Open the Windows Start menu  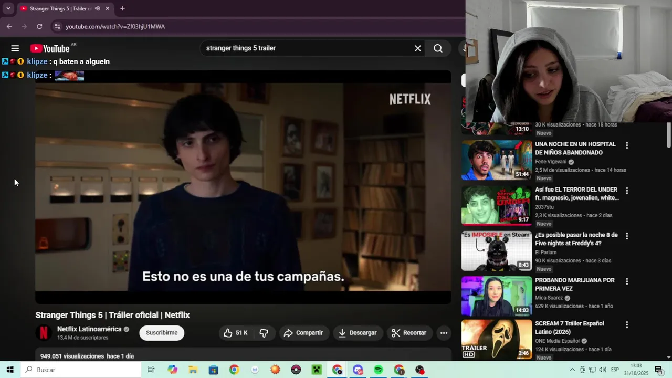point(10,370)
